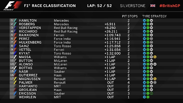This screenshot has height=103, width=183.
Task: Click the #BritishGP hashtag
Action: pos(170,6)
